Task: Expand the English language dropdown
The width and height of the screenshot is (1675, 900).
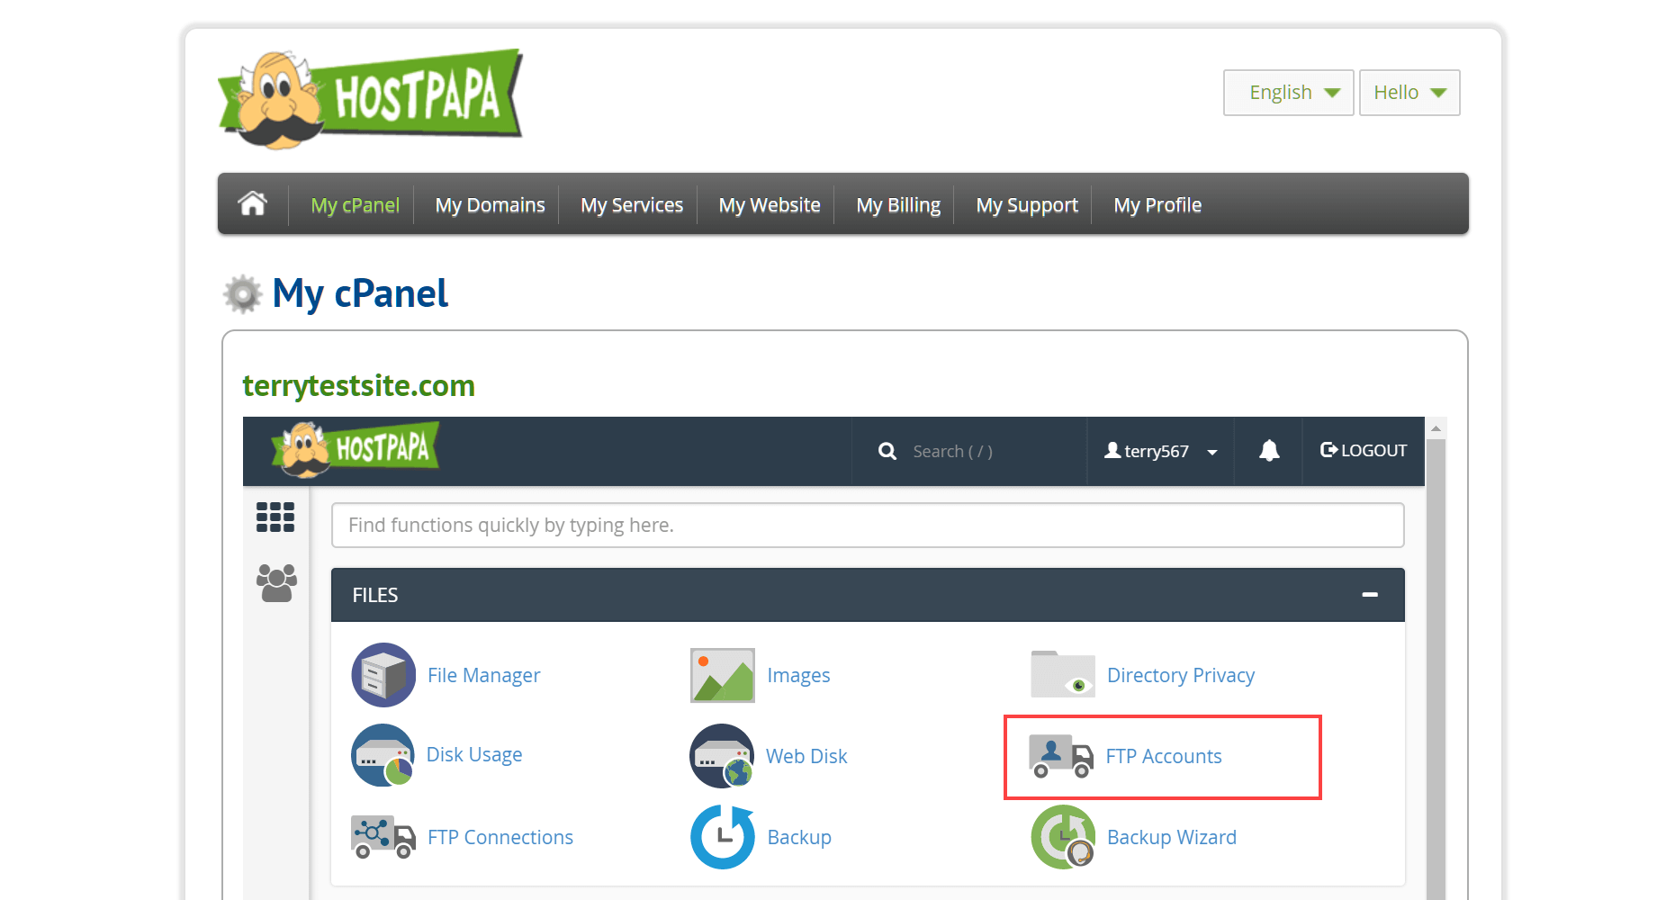Action: point(1288,93)
